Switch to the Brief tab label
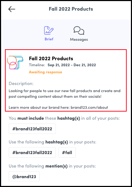The width and height of the screenshot is (132, 187). coord(49,39)
